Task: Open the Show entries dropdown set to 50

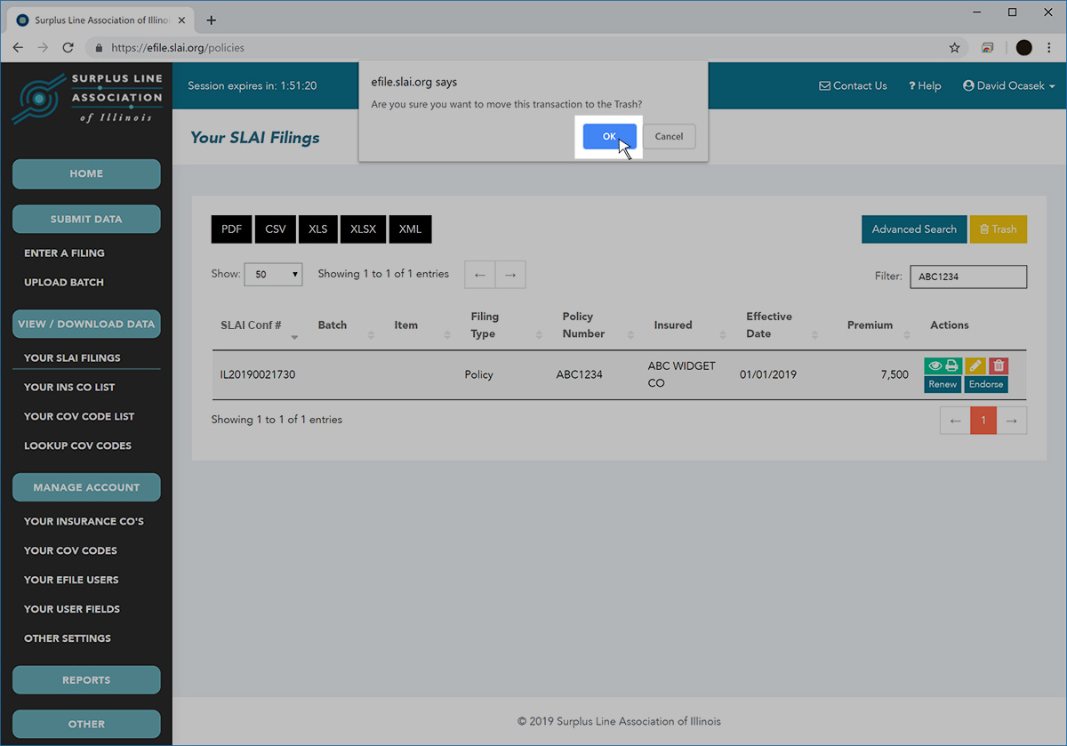Action: point(273,274)
